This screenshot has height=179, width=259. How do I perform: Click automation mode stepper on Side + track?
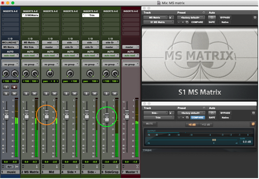coord(63,167)
